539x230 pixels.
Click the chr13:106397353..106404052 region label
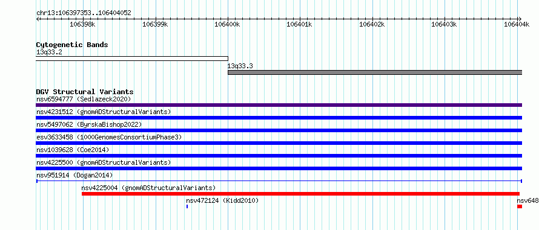[x=84, y=13]
